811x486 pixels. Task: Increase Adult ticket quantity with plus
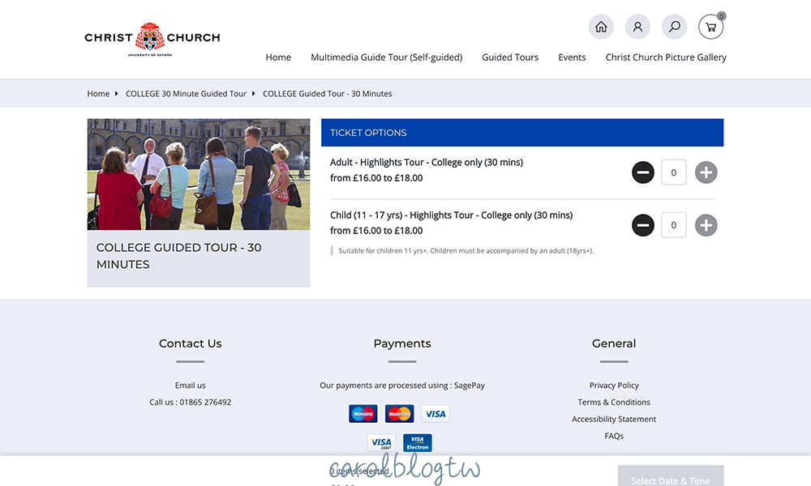coord(706,173)
